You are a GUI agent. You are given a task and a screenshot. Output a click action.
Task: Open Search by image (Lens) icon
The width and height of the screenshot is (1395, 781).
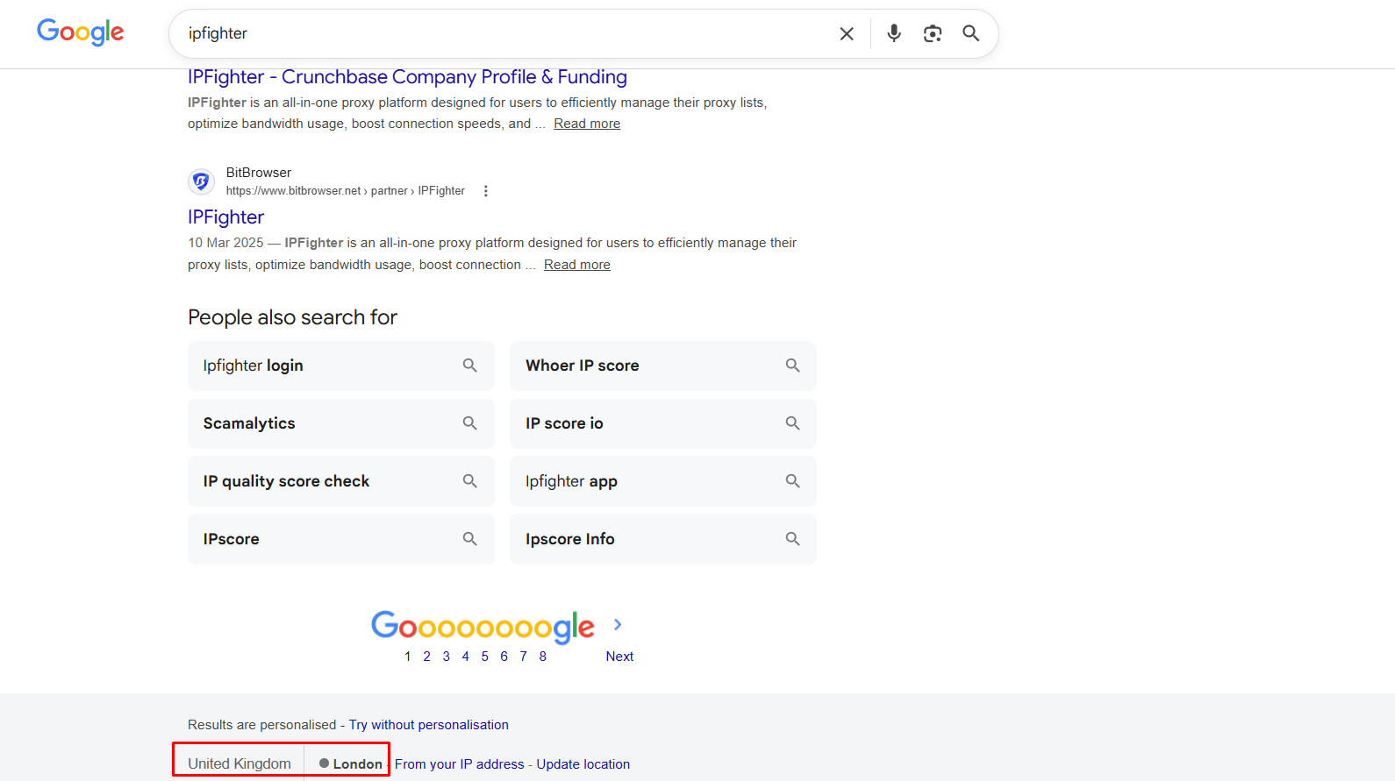[x=933, y=33]
